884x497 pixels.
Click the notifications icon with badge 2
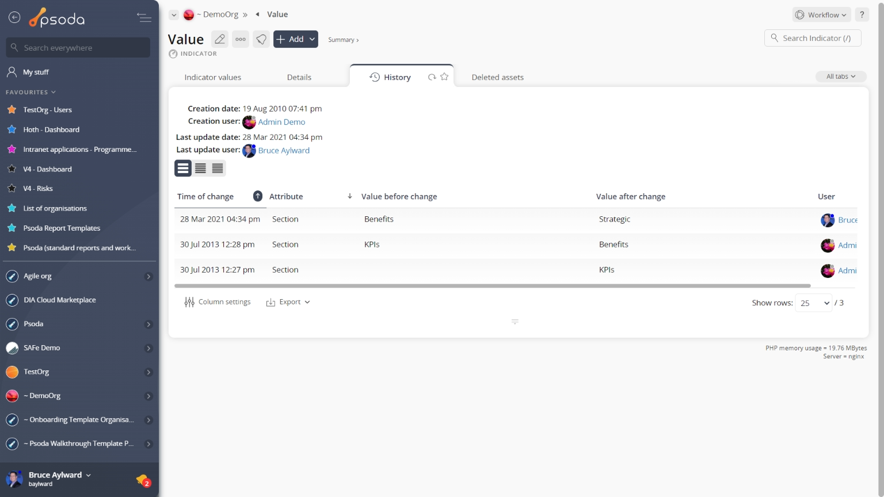coord(143,480)
